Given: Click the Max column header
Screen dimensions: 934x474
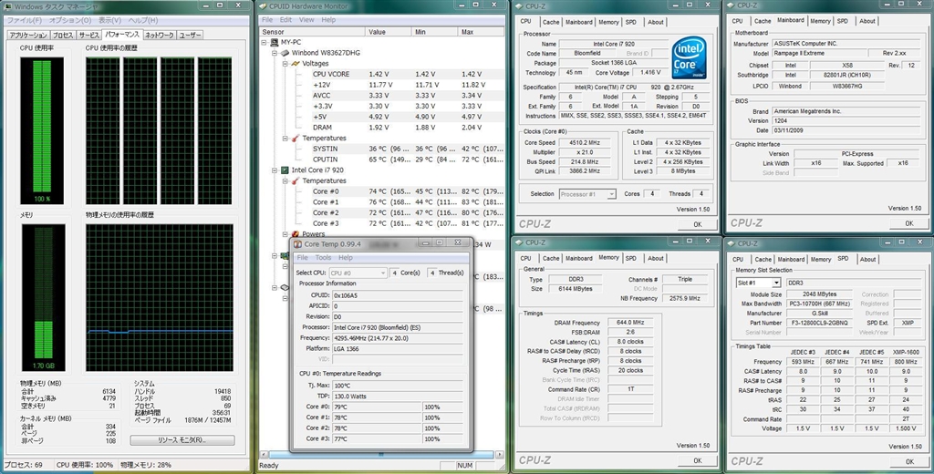Looking at the screenshot, I should (x=482, y=32).
